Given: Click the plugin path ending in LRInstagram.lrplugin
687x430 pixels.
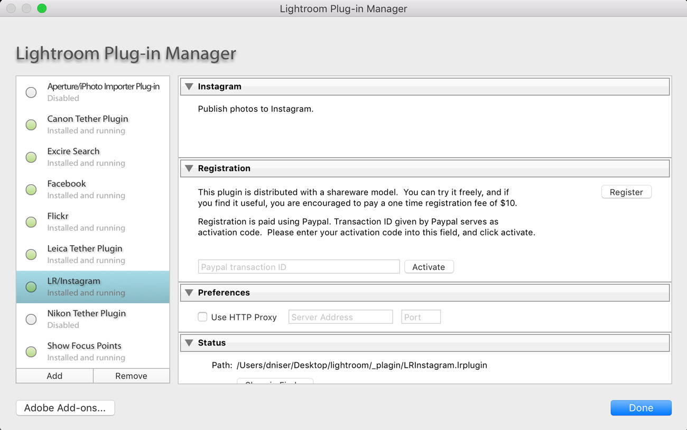Looking at the screenshot, I should (x=362, y=365).
